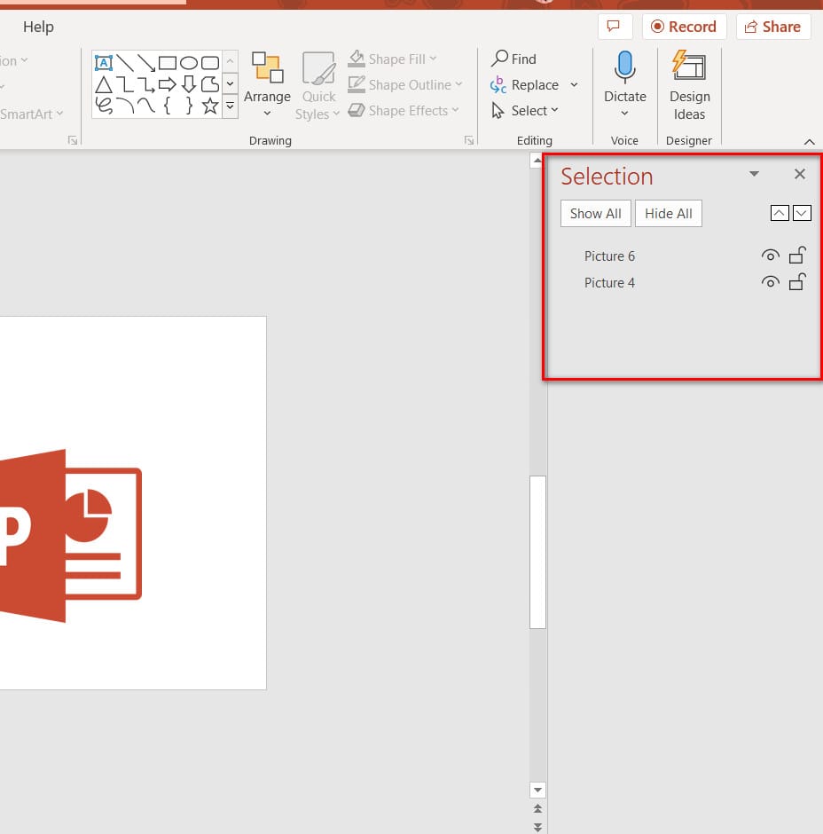
Task: Select Picture 6 in the Selection list
Action: [609, 256]
